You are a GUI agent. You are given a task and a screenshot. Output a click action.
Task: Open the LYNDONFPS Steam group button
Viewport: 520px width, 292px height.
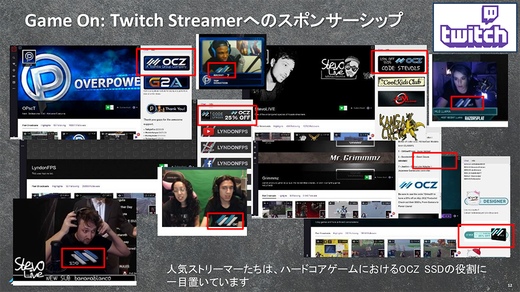pos(226,148)
